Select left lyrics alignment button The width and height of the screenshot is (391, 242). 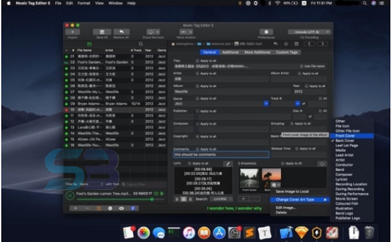click(x=177, y=199)
